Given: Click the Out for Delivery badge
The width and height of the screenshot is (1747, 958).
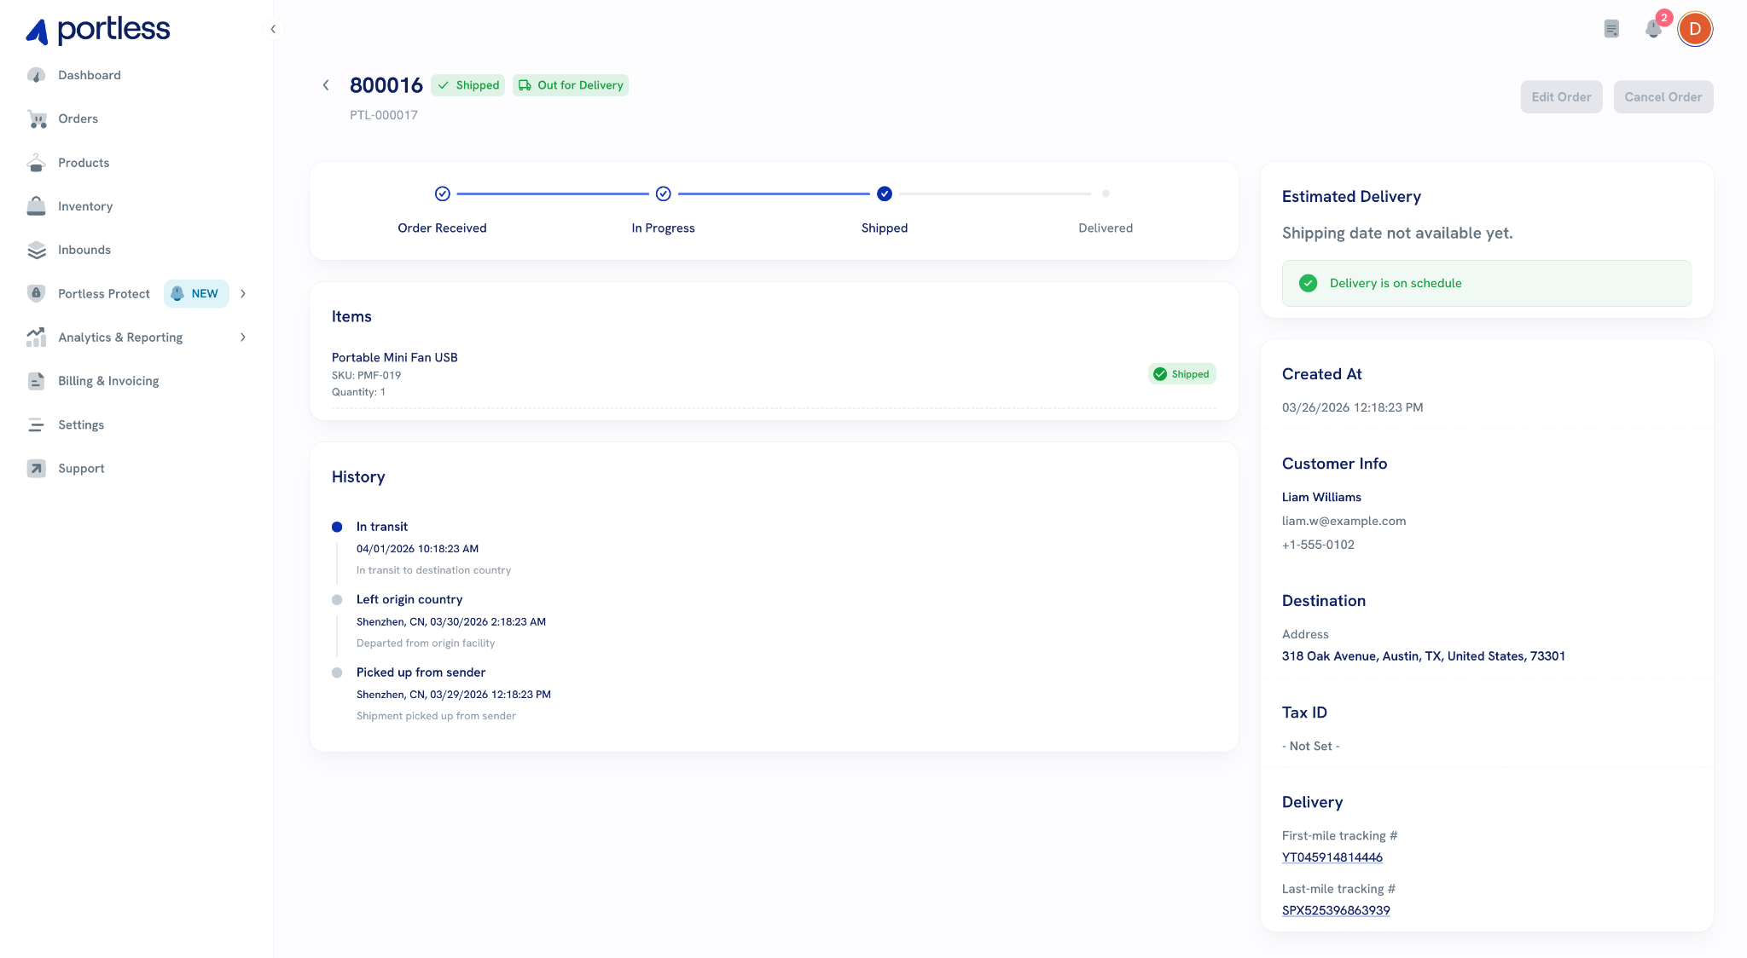Looking at the screenshot, I should (571, 85).
